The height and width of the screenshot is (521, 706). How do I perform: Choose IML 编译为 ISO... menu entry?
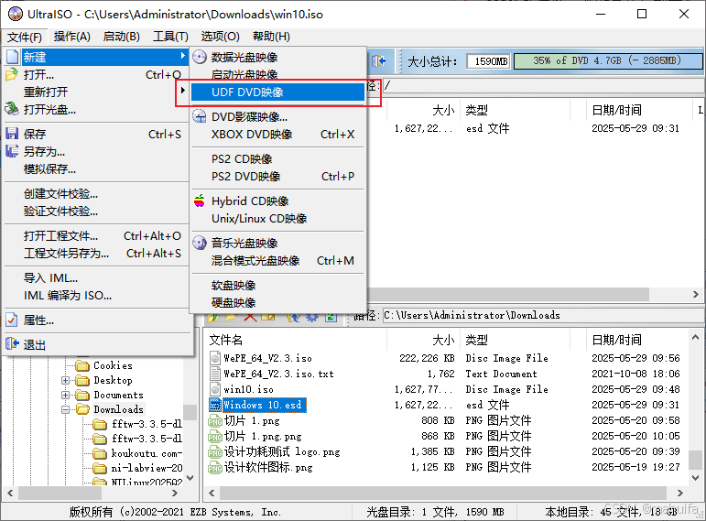point(96,296)
